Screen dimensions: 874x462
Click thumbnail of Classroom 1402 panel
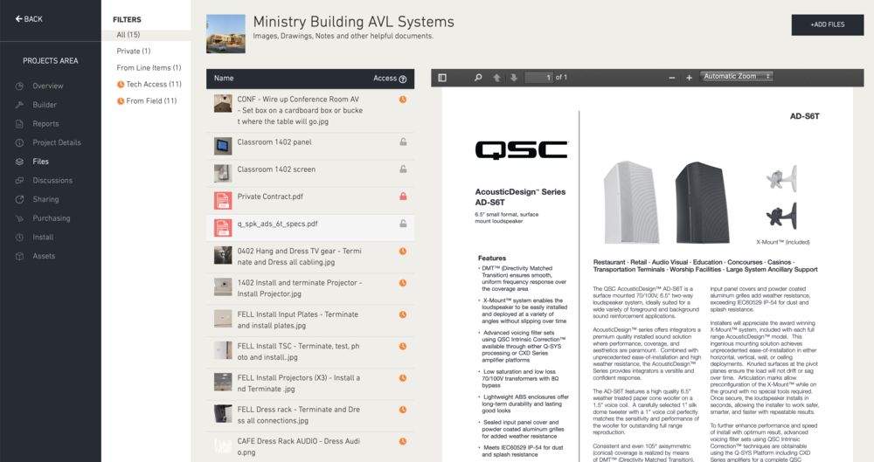click(223, 146)
